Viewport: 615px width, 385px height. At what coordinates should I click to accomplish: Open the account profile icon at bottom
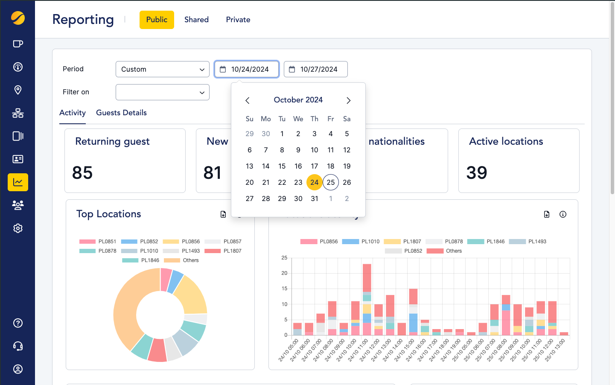tap(17, 369)
